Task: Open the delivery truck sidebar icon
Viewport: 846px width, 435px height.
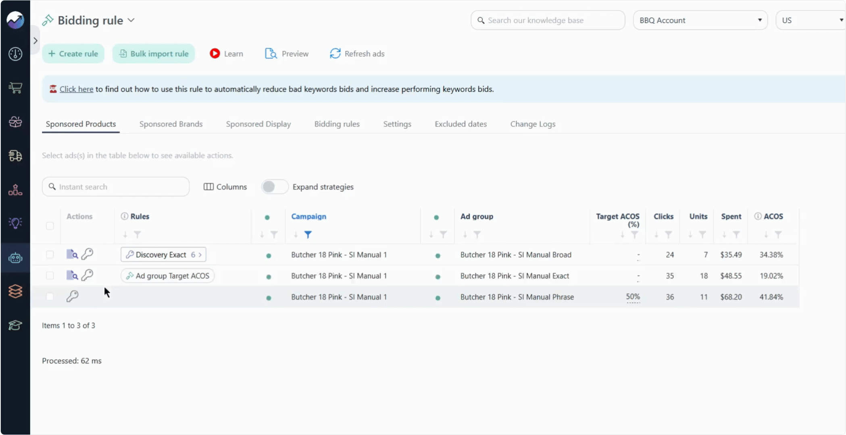Action: click(15, 155)
